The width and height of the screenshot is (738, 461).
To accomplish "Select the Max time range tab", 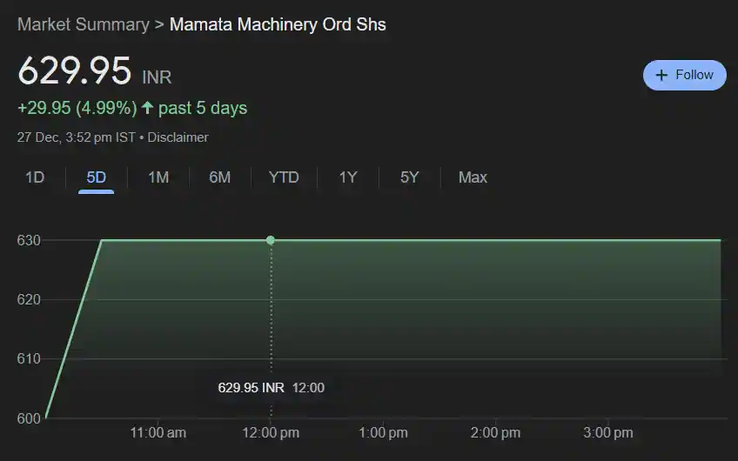I will (473, 177).
